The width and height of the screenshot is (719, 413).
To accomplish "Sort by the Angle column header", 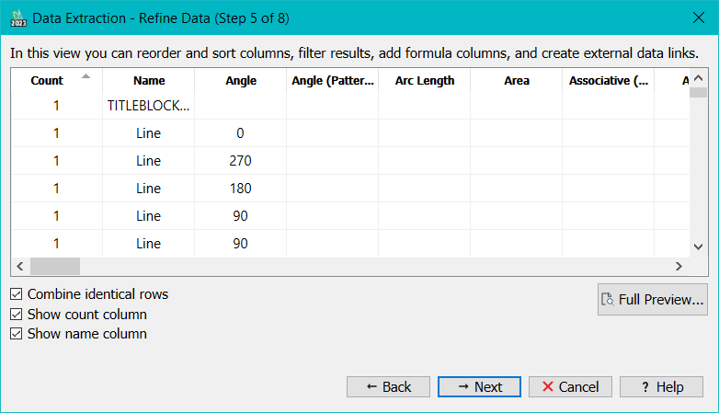I will [241, 81].
